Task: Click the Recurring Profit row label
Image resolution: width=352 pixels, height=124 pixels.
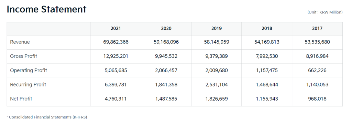Action: (28, 85)
